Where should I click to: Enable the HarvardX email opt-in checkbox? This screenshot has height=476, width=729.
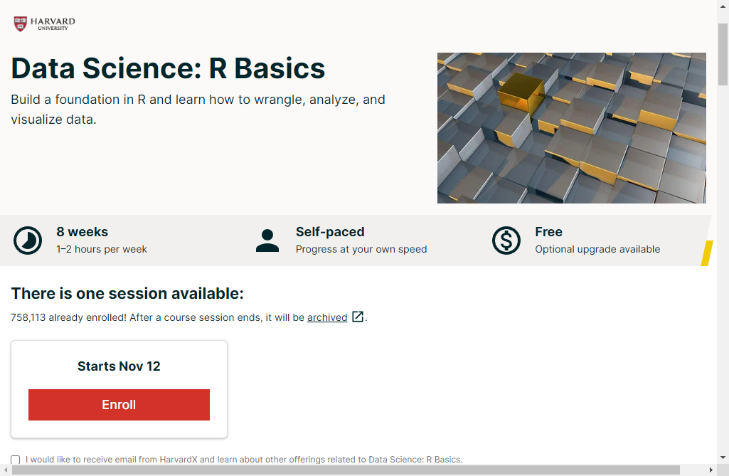pos(16,460)
